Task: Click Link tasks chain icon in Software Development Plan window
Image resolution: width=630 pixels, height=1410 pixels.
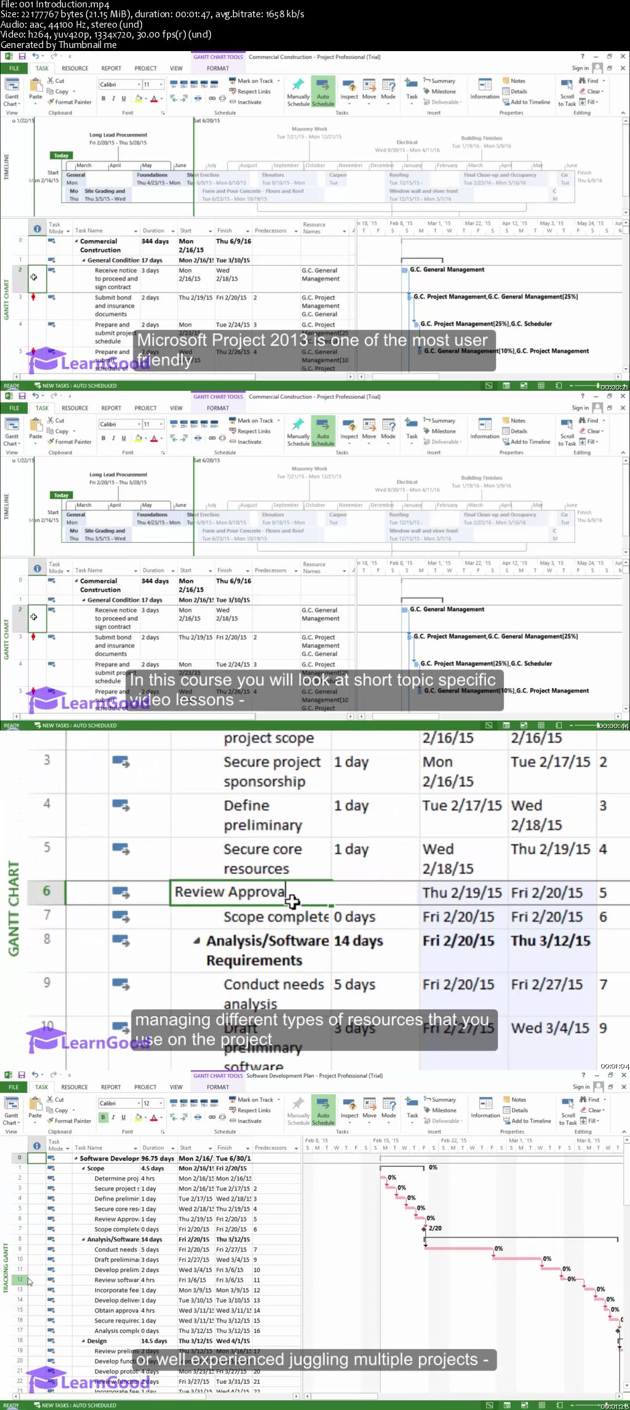Action: pos(212,1116)
